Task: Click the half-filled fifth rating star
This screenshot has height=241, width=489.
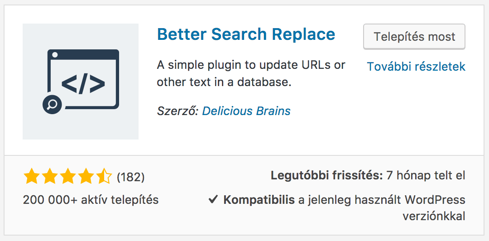Action: click(x=104, y=176)
